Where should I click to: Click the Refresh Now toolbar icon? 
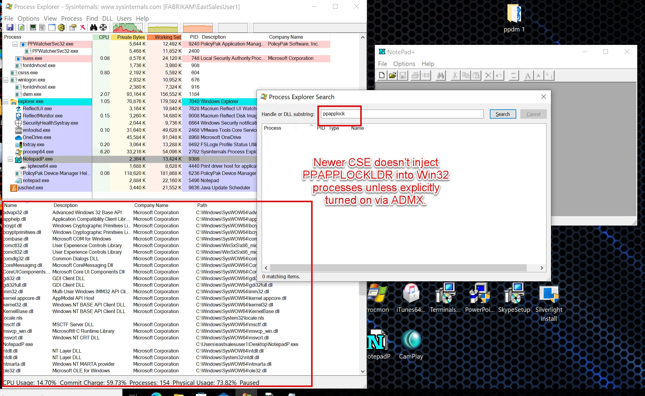(21, 28)
